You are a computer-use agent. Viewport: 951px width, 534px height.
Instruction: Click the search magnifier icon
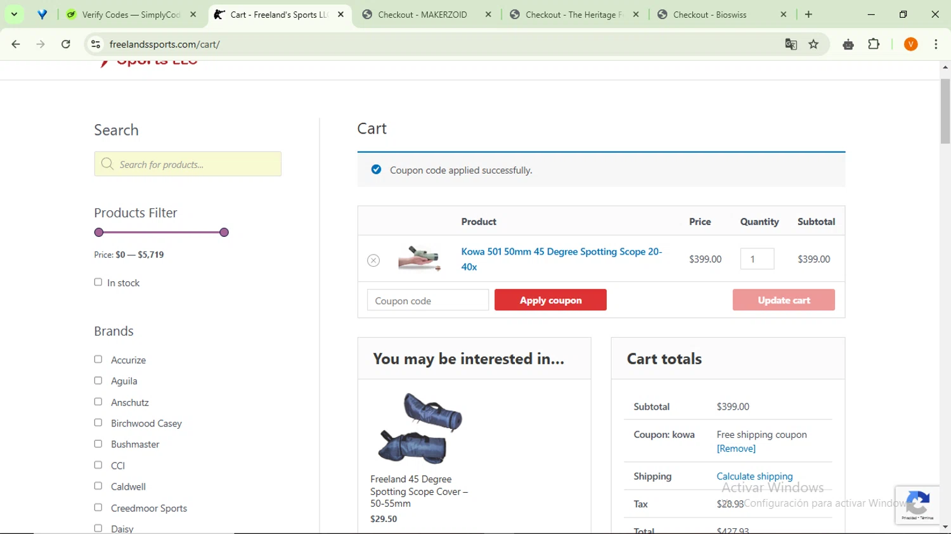(x=107, y=164)
